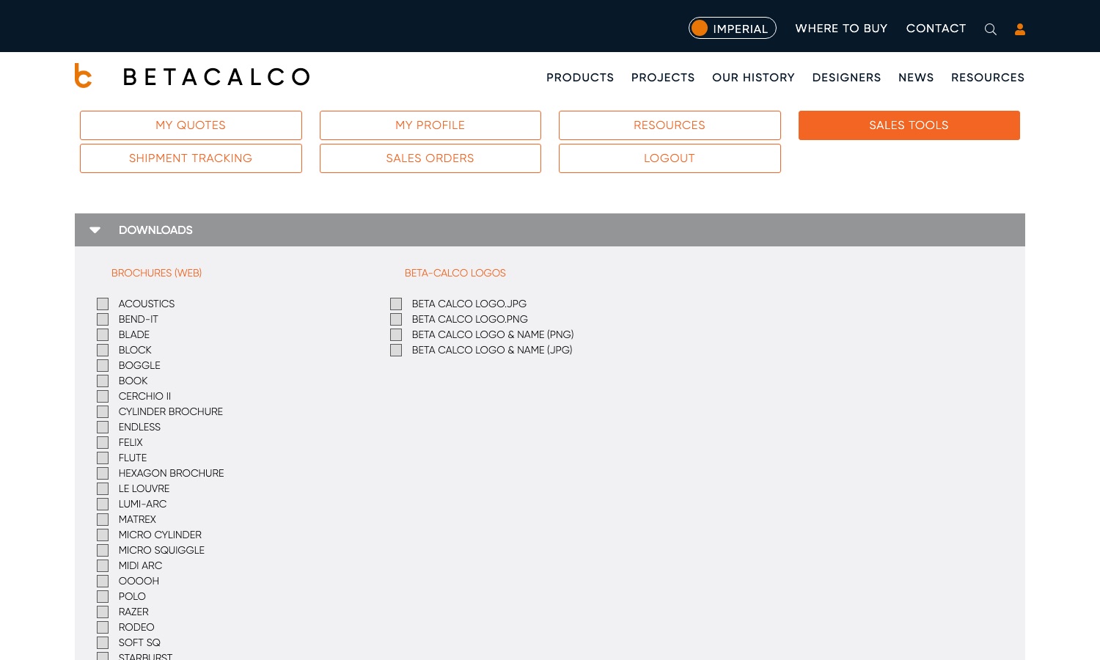Check the Cerchio II checkbox

103,396
